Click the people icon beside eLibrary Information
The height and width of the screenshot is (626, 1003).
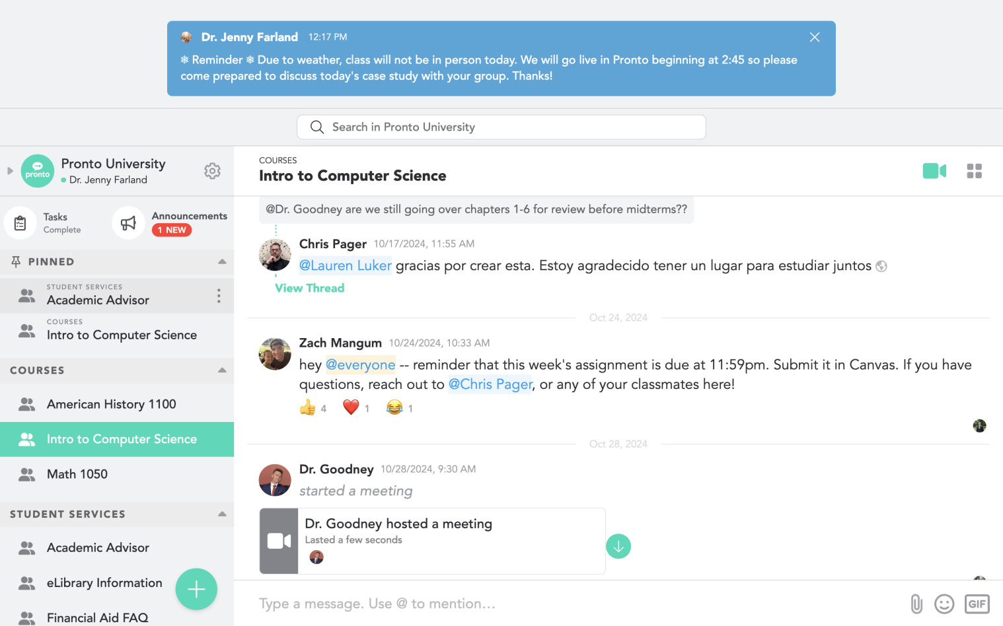pyautogui.click(x=27, y=582)
